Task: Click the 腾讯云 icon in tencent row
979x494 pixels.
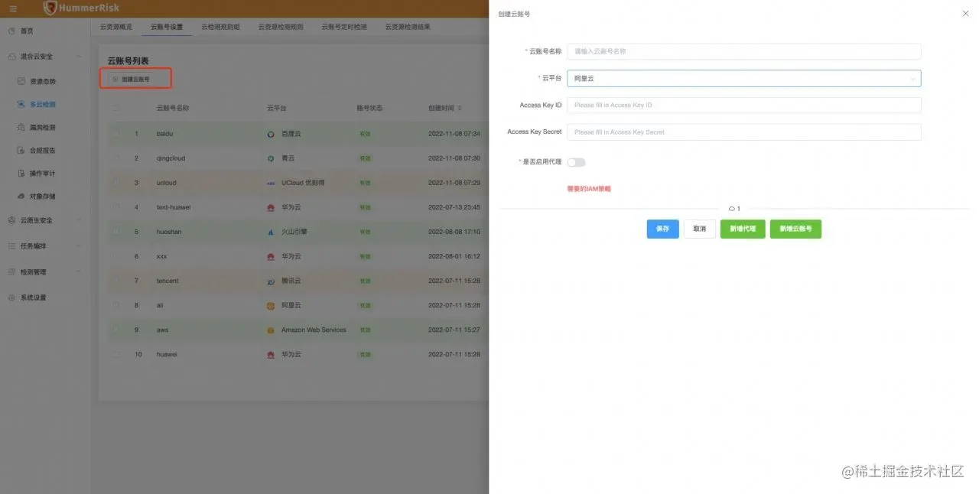Action: click(x=271, y=281)
